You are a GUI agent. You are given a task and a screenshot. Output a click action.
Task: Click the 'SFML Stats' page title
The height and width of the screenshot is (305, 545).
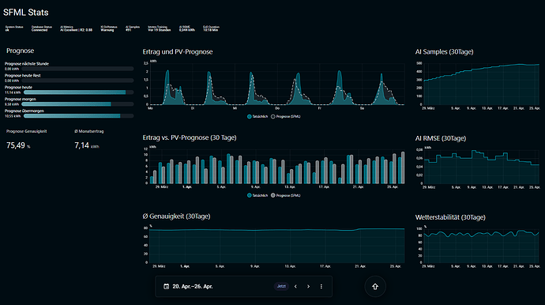26,13
